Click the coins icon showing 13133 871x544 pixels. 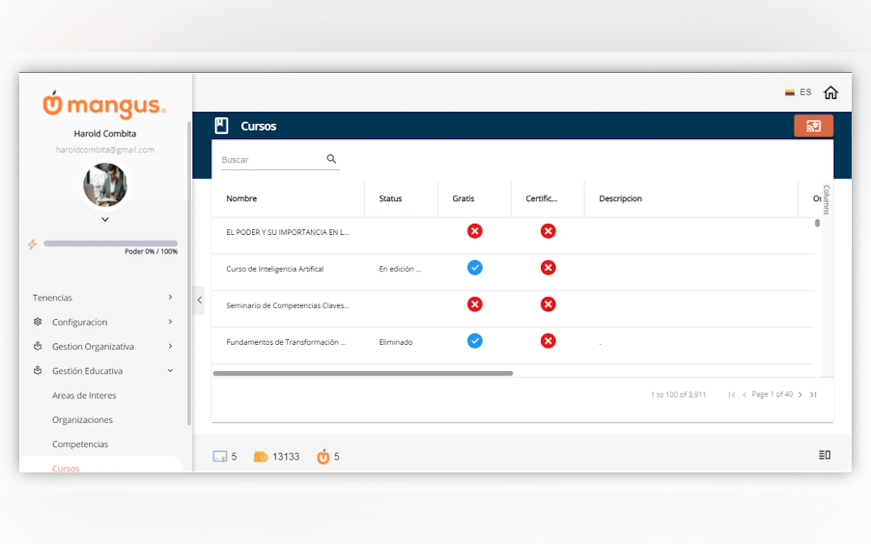tap(260, 457)
